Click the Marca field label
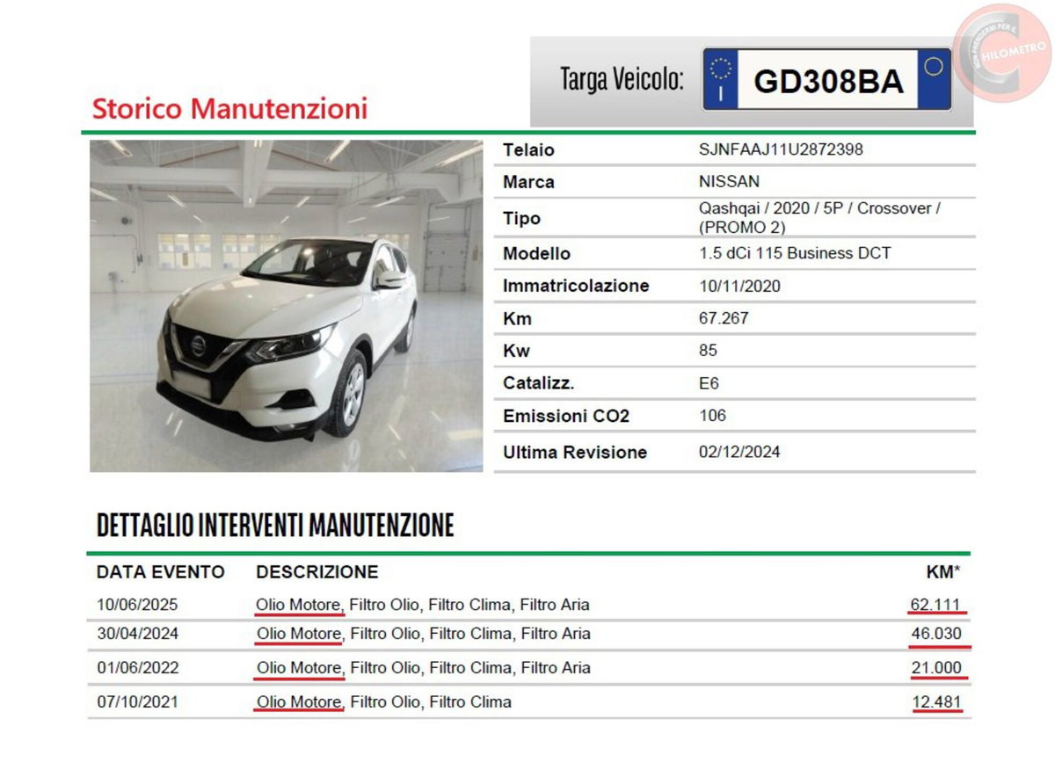 [x=528, y=182]
